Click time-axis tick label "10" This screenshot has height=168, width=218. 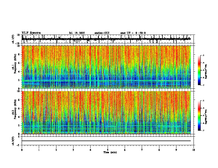tap(194, 150)
